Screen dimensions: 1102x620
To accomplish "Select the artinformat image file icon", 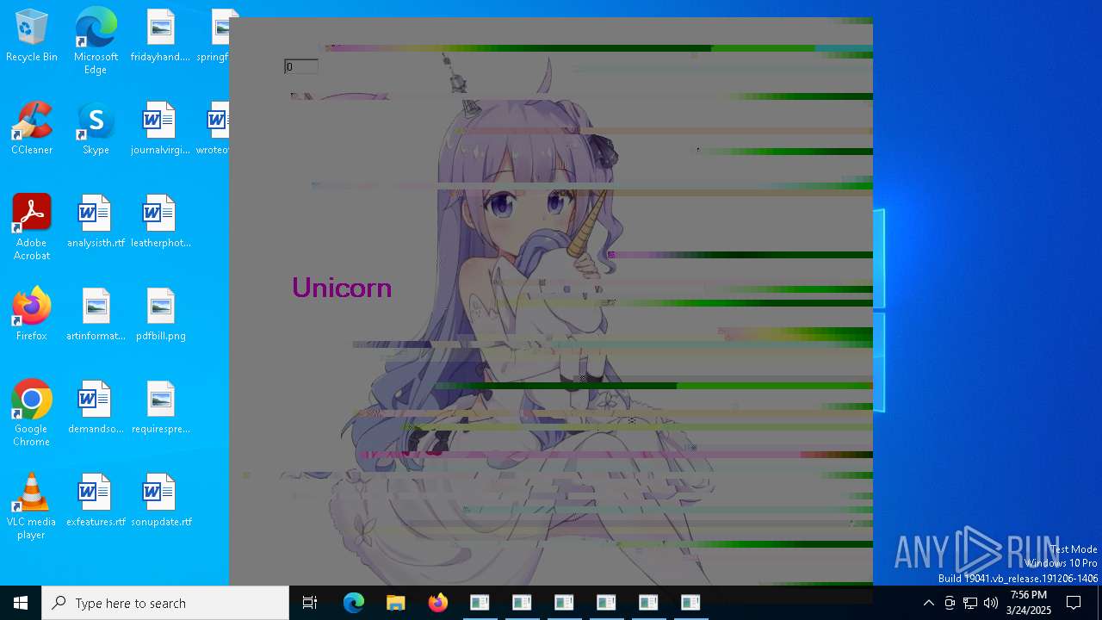I will (x=96, y=315).
